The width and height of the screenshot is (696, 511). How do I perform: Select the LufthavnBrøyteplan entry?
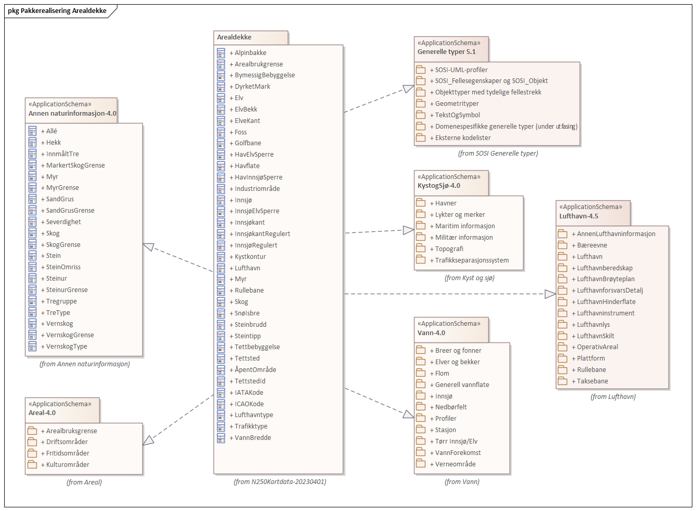tap(603, 279)
